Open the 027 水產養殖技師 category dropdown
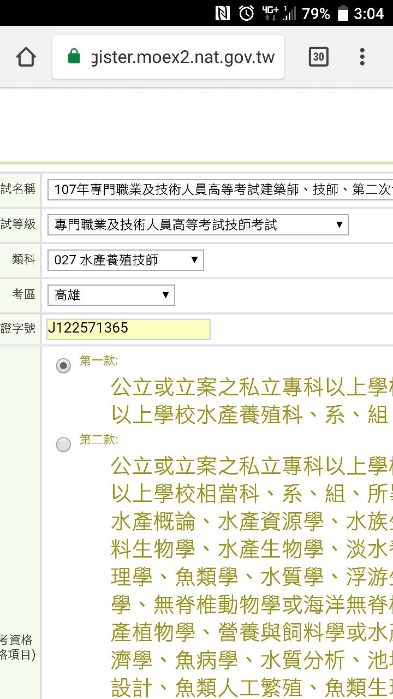Image resolution: width=393 pixels, height=699 pixels. click(126, 260)
